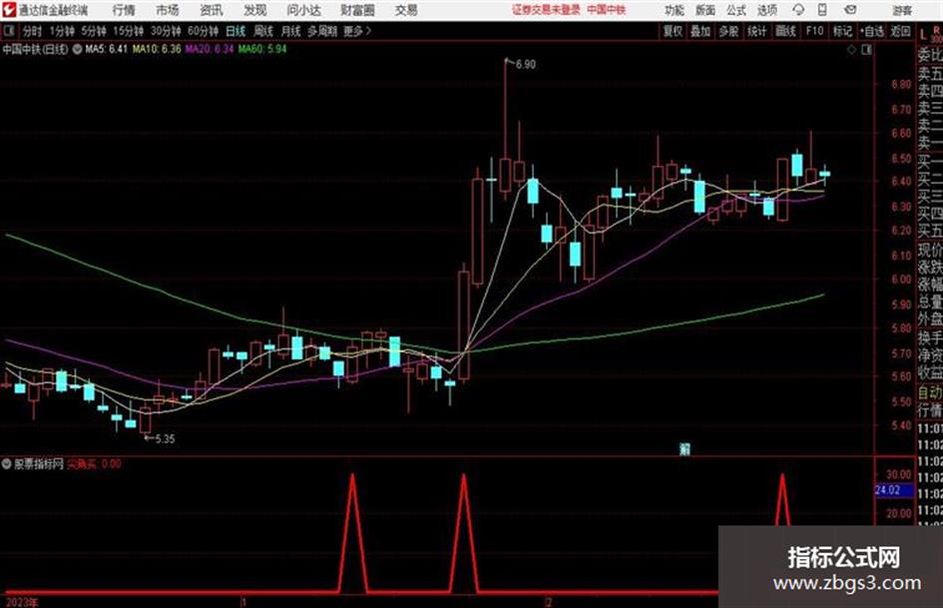
Task: Open the 公式 menu
Action: pyautogui.click(x=736, y=10)
